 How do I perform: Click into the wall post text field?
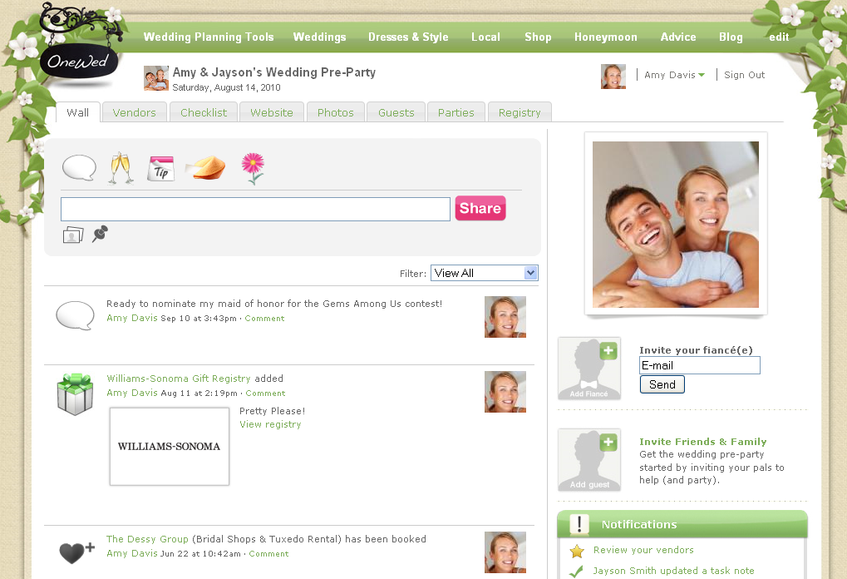point(255,209)
